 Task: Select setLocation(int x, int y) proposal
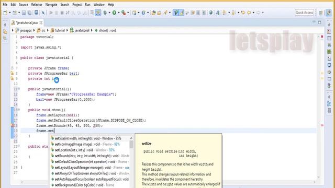[90, 150]
